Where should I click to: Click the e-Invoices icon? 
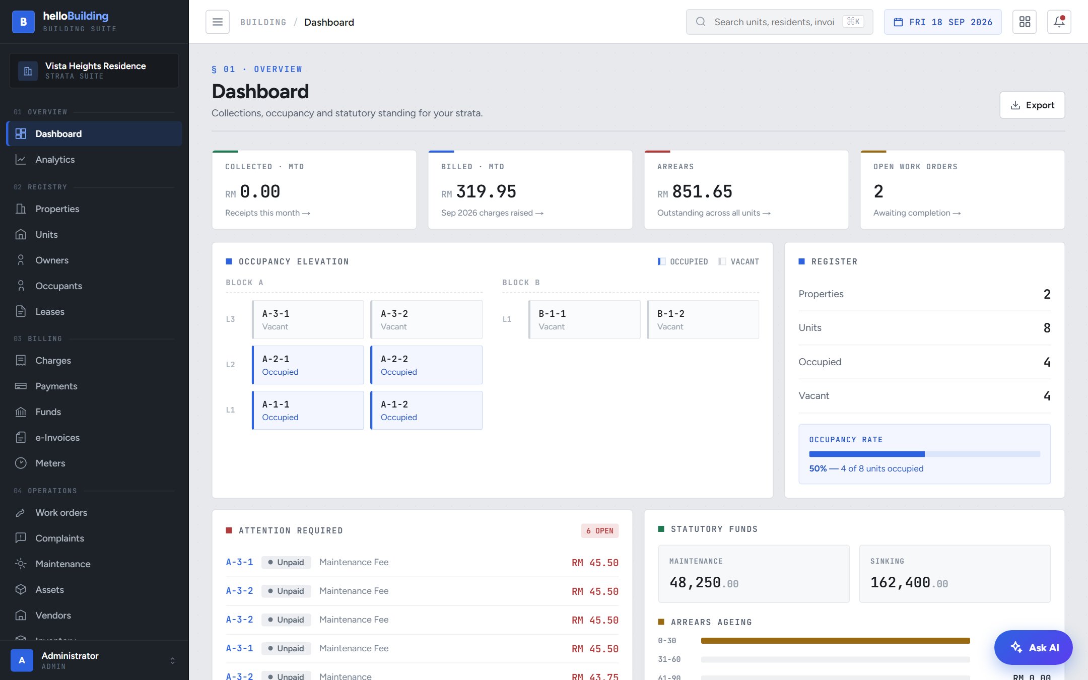coord(21,437)
